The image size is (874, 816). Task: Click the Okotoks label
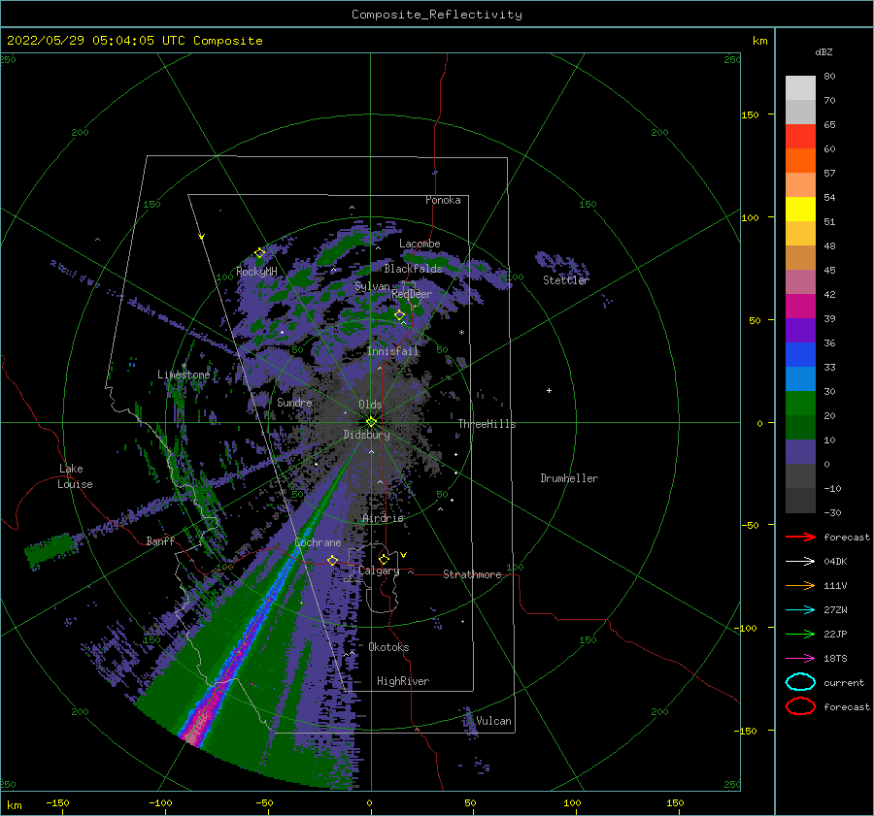click(x=388, y=647)
